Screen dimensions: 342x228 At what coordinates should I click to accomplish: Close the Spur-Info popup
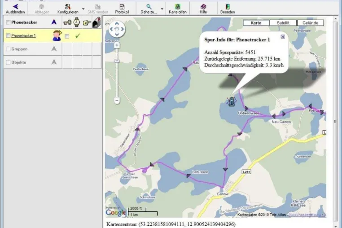283,37
